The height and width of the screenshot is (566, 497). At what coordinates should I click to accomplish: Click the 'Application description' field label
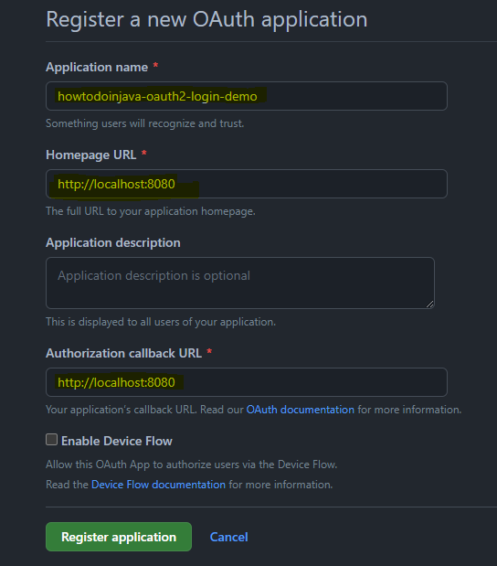tap(113, 242)
